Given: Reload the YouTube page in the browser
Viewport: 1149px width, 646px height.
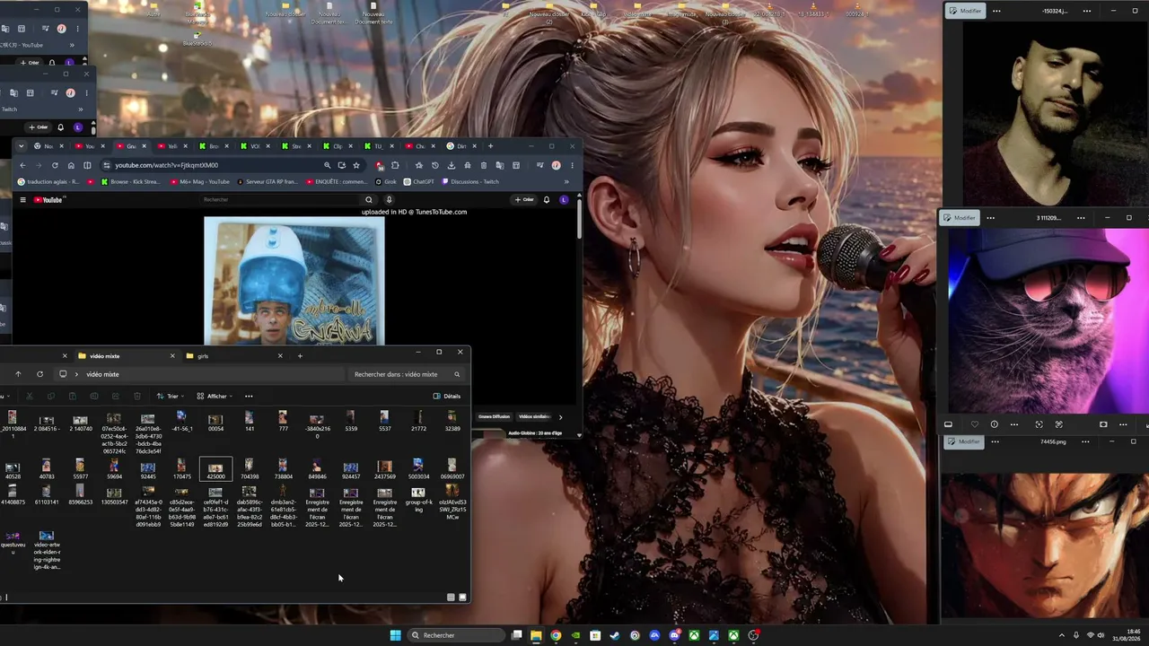Looking at the screenshot, I should 55,165.
